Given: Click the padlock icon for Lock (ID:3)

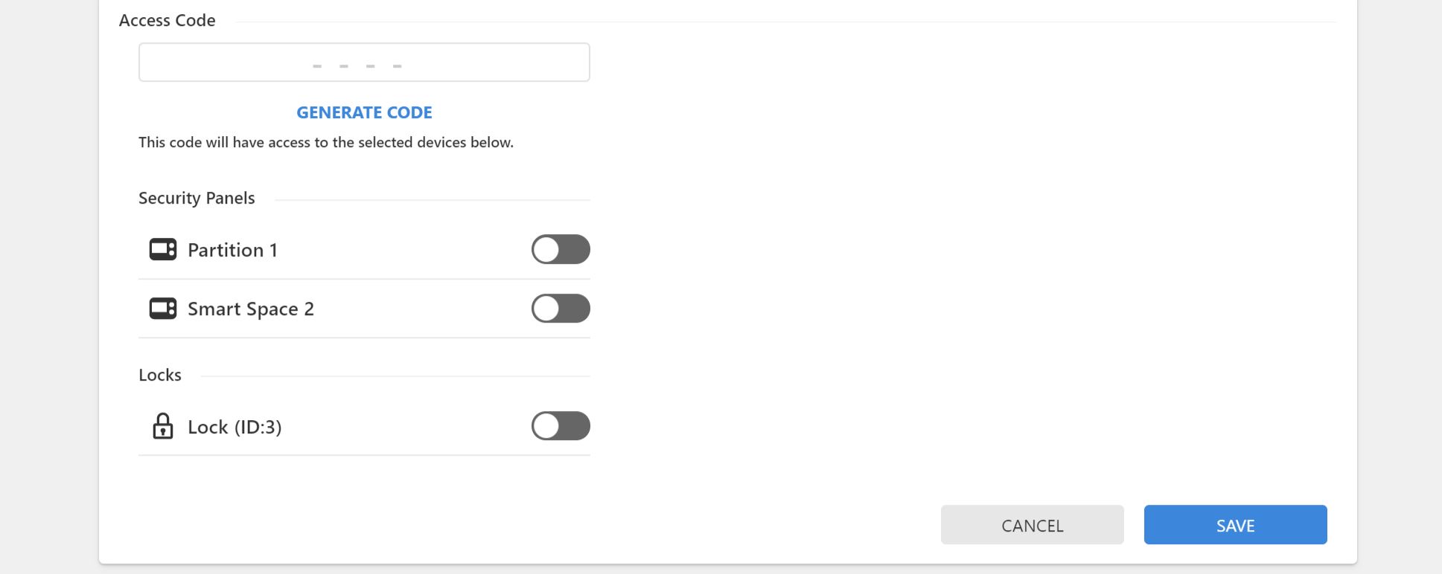Looking at the screenshot, I should [163, 426].
